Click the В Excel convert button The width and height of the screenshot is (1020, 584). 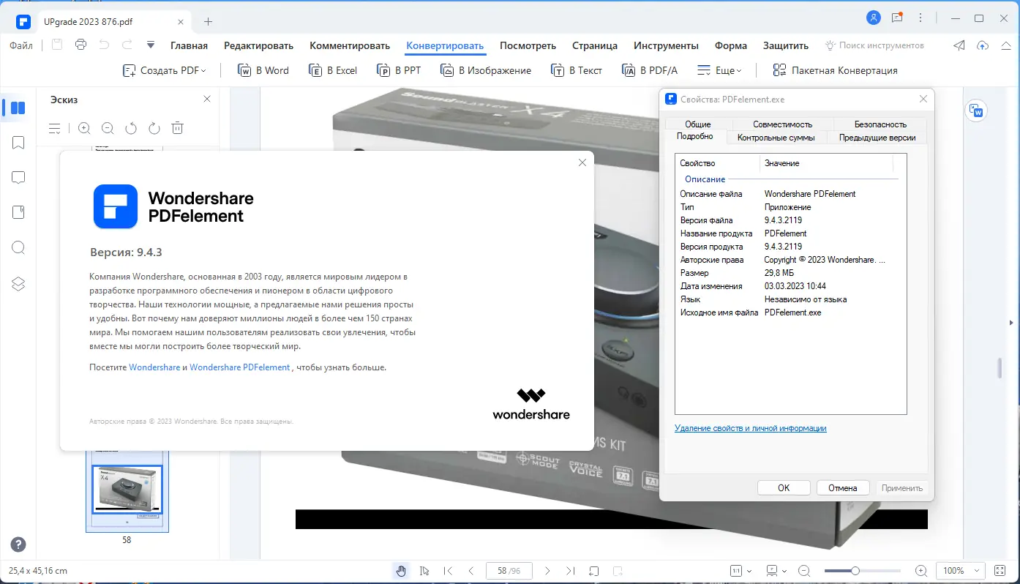point(333,70)
